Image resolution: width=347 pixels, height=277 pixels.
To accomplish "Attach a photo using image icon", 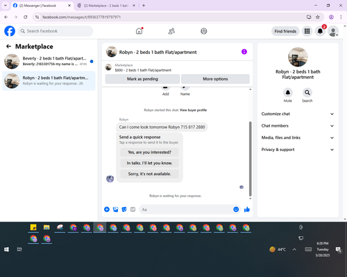I will coord(115,209).
